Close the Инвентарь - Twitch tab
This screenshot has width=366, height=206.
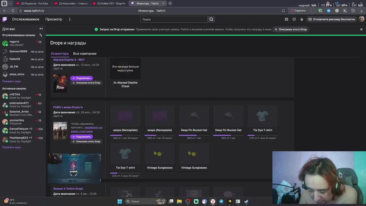(164, 3)
